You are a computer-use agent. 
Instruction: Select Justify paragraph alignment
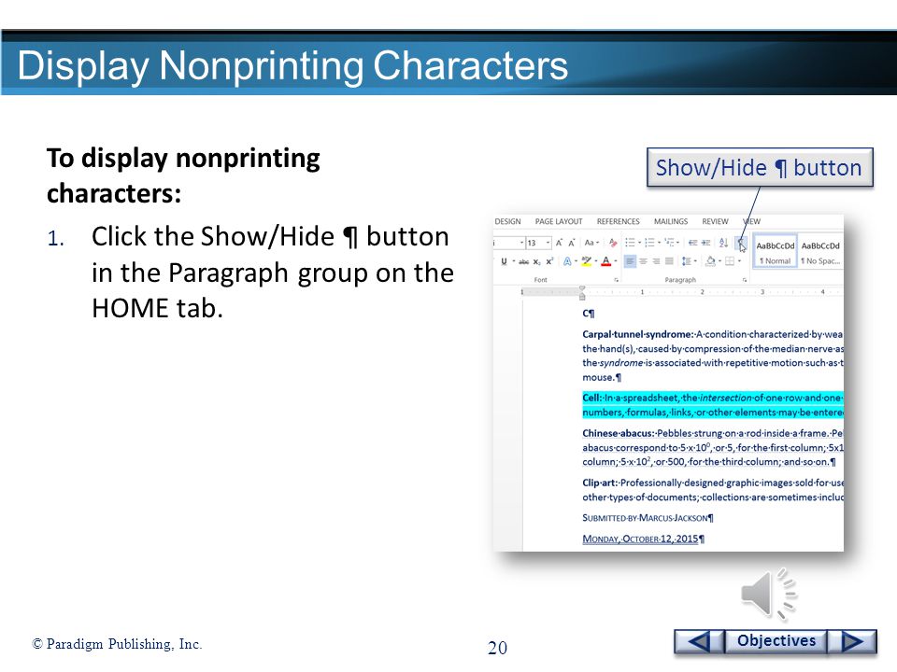(669, 261)
